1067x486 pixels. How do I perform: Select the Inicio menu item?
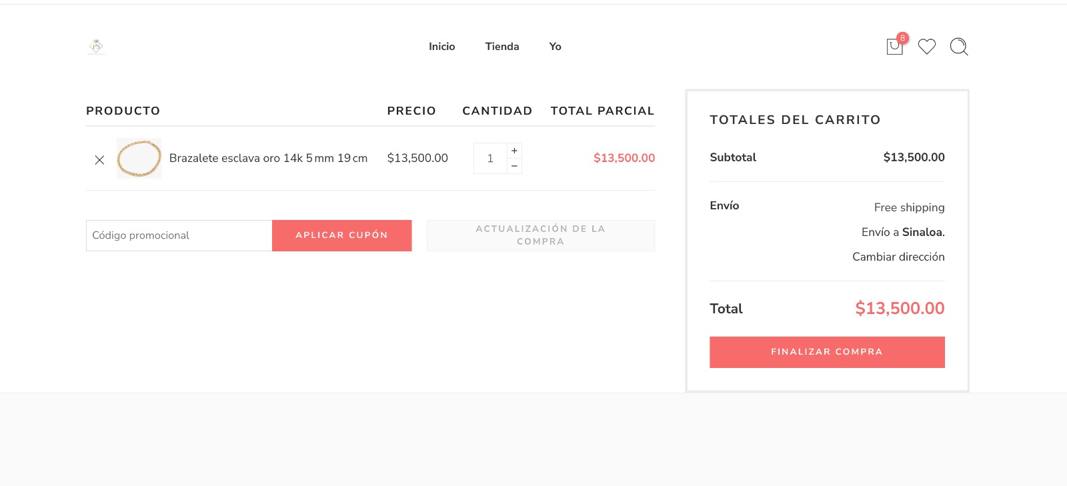click(x=441, y=47)
